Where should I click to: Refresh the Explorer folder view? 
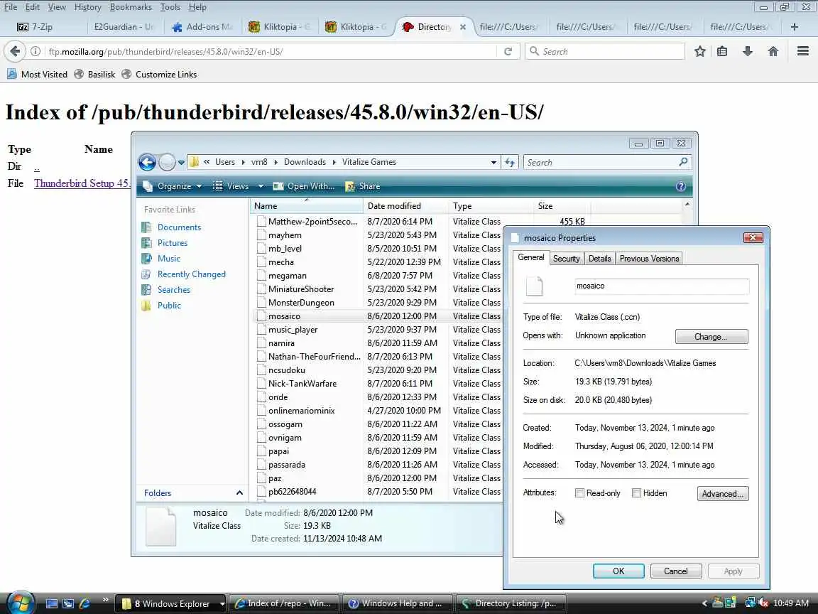pos(510,162)
